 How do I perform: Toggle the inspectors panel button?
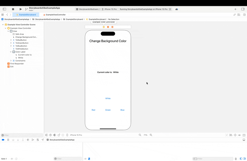click(243, 9)
